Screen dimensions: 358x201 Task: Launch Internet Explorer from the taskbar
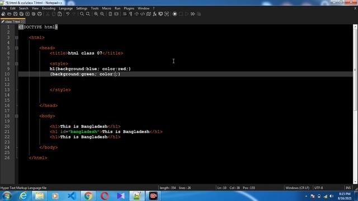click(23, 196)
